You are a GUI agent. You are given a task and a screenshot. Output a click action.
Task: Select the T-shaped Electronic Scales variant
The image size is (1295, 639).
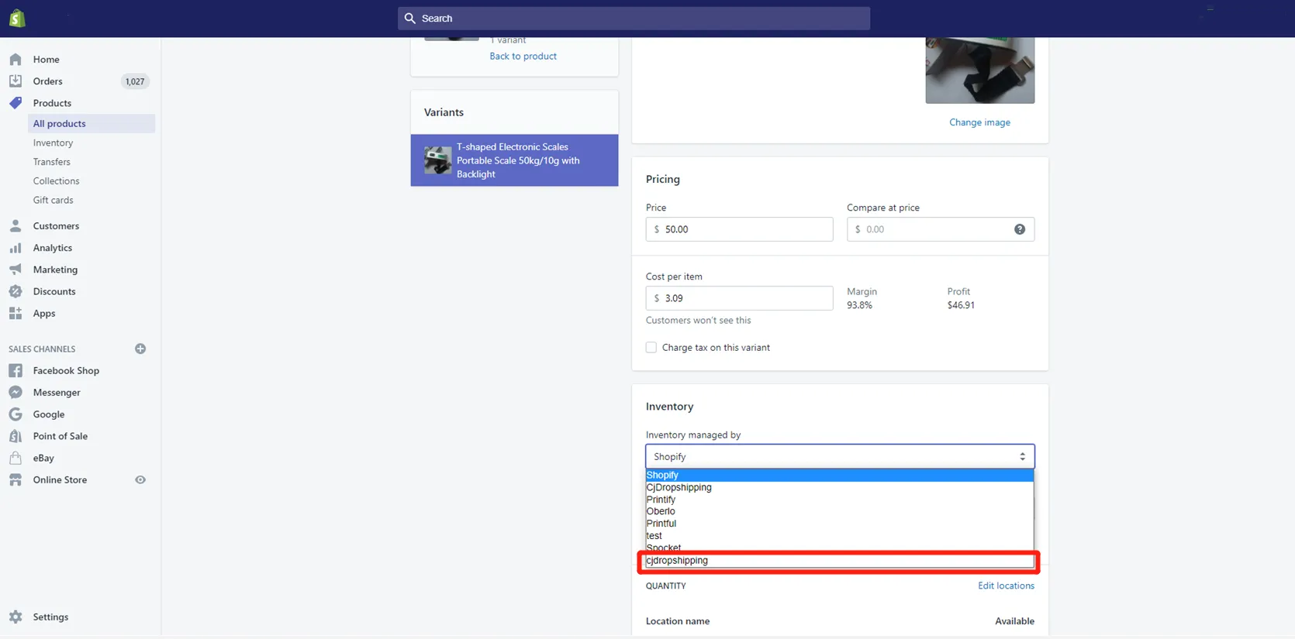(x=514, y=160)
